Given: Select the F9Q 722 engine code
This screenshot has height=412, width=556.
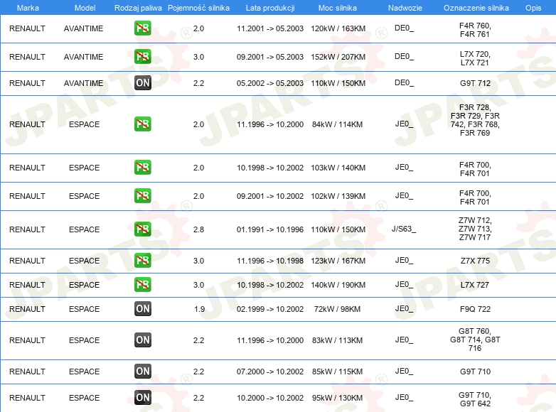Looking at the screenshot, I should [475, 309].
